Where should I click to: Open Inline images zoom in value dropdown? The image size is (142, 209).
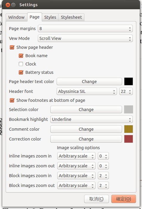[x=103, y=156]
